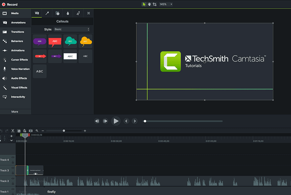Viewport: 291px width, 195px height.
Task: Expand the track options down chevron
Action: (x=11, y=141)
